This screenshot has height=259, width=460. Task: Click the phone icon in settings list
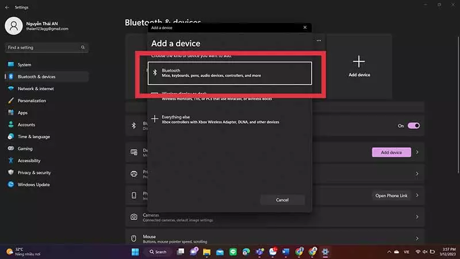click(134, 195)
